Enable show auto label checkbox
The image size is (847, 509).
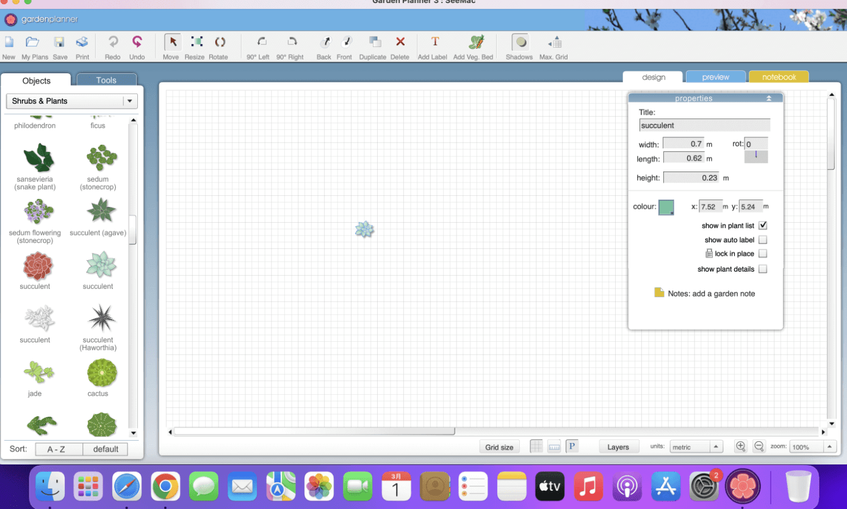(763, 240)
